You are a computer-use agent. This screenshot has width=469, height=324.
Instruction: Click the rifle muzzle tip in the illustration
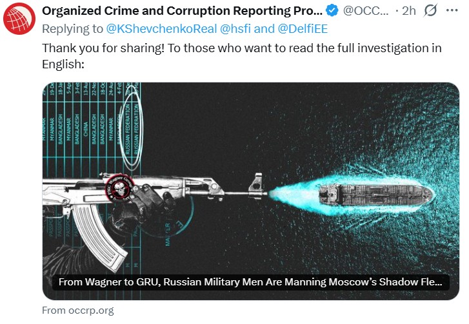pyautogui.click(x=266, y=191)
